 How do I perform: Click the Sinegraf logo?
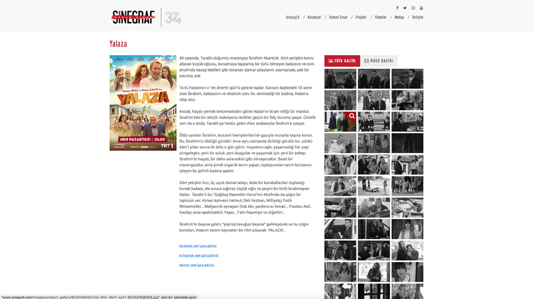pyautogui.click(x=134, y=17)
